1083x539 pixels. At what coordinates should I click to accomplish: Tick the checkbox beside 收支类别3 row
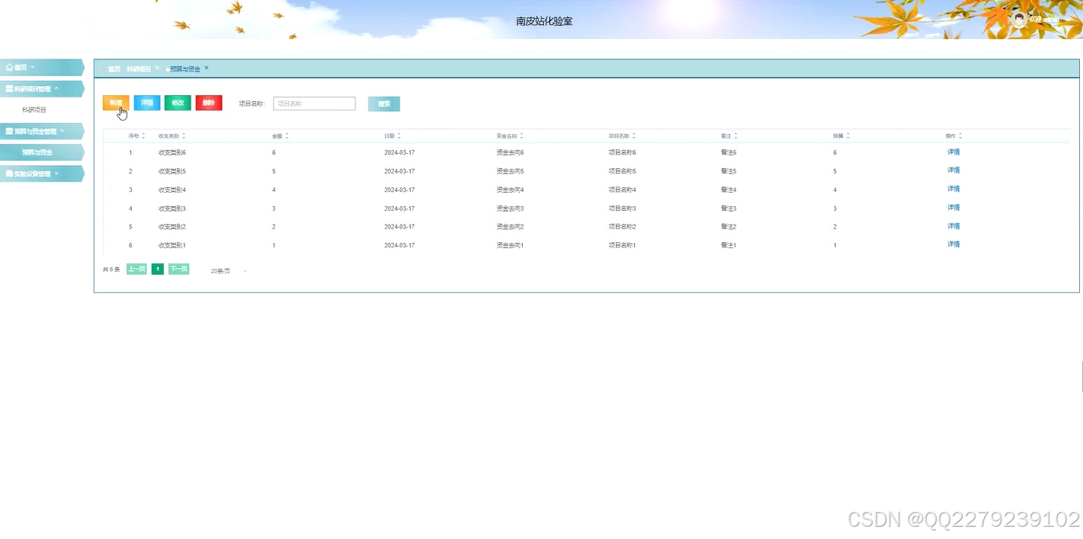[111, 208]
